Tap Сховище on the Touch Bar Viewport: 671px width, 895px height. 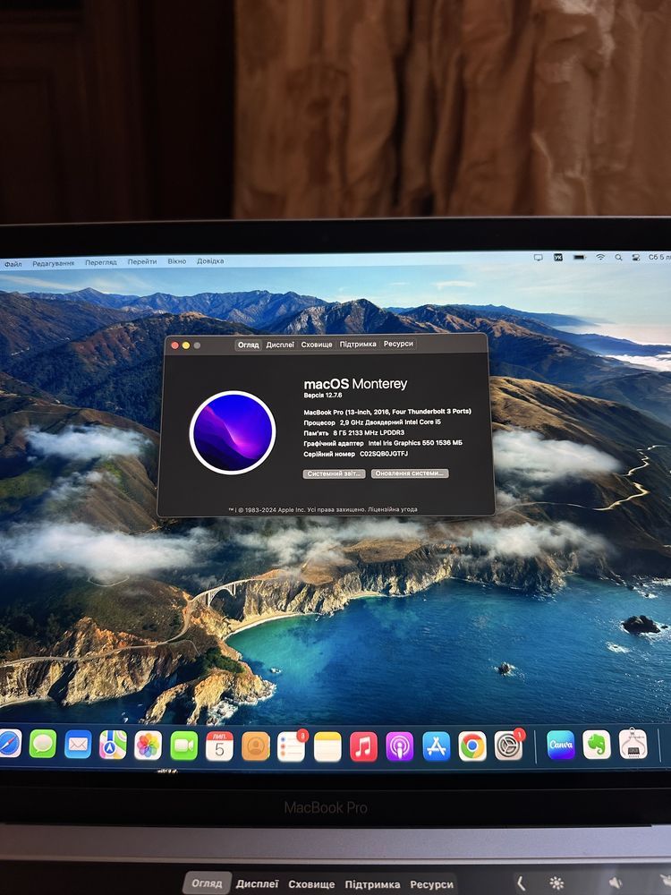tap(311, 884)
